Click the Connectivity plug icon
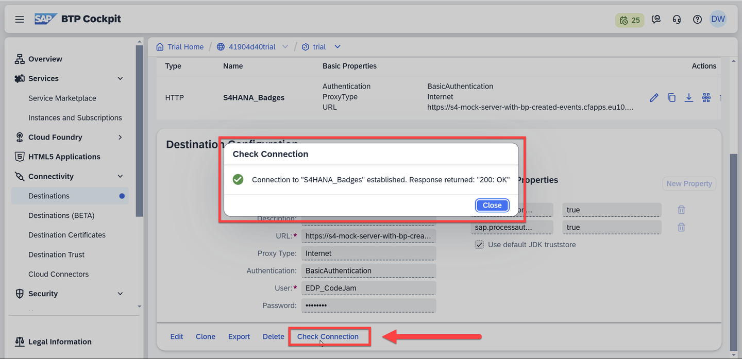742x359 pixels. pyautogui.click(x=20, y=176)
